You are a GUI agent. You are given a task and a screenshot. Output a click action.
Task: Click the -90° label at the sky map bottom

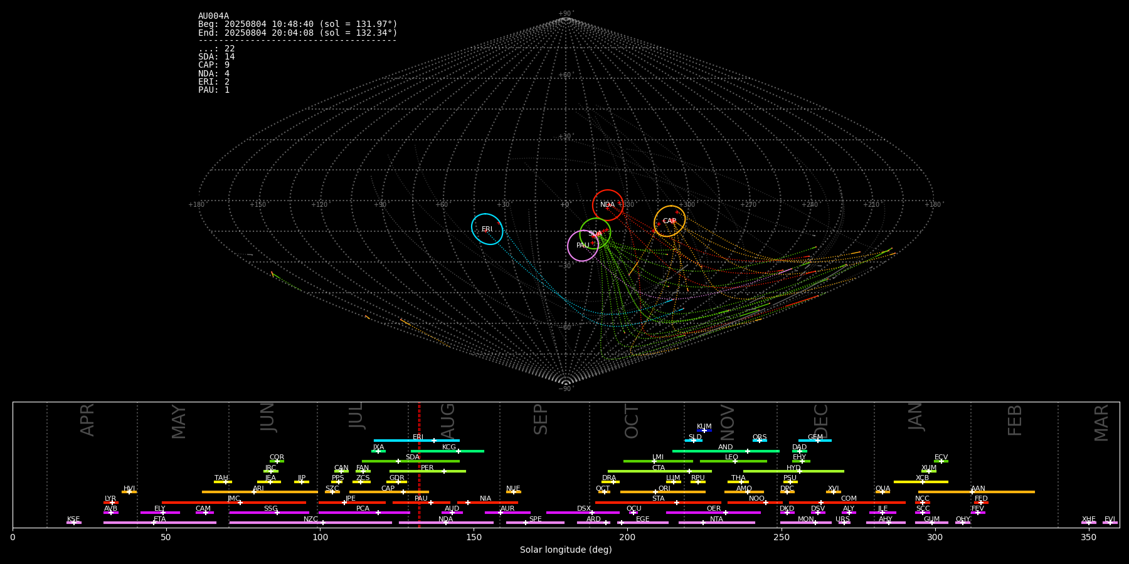pyautogui.click(x=566, y=389)
